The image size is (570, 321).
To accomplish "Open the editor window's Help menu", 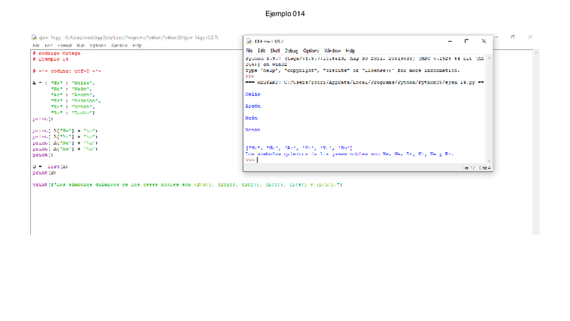I will tap(136, 46).
